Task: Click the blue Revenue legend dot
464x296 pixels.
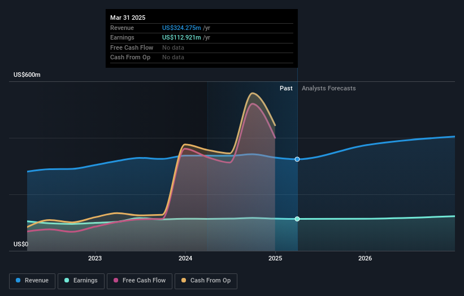Action: click(x=18, y=280)
